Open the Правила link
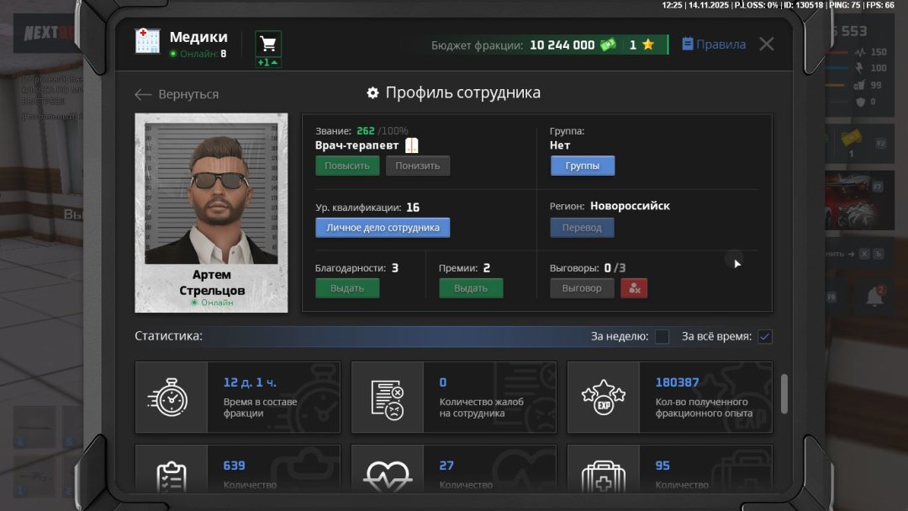Viewport: 908px width, 511px height. (713, 44)
